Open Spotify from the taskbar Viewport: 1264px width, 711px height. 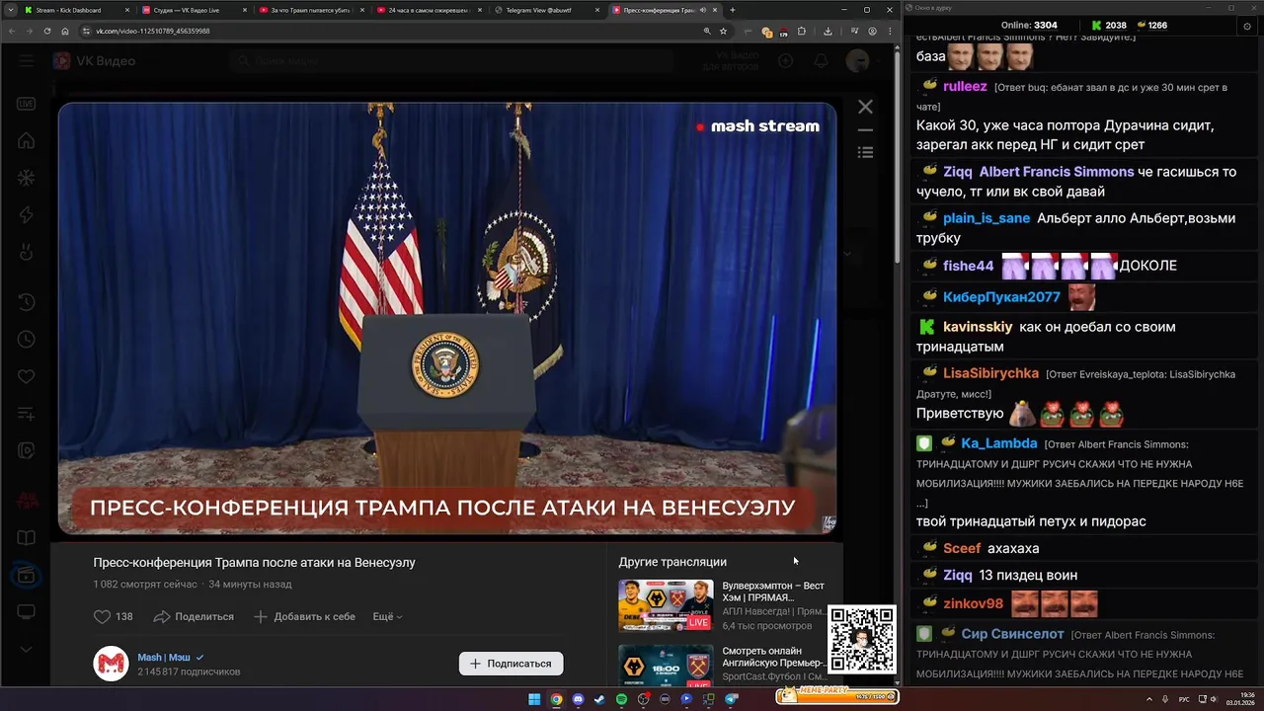tap(621, 699)
